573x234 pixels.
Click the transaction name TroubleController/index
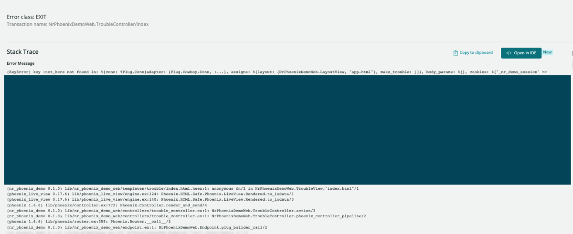(78, 24)
